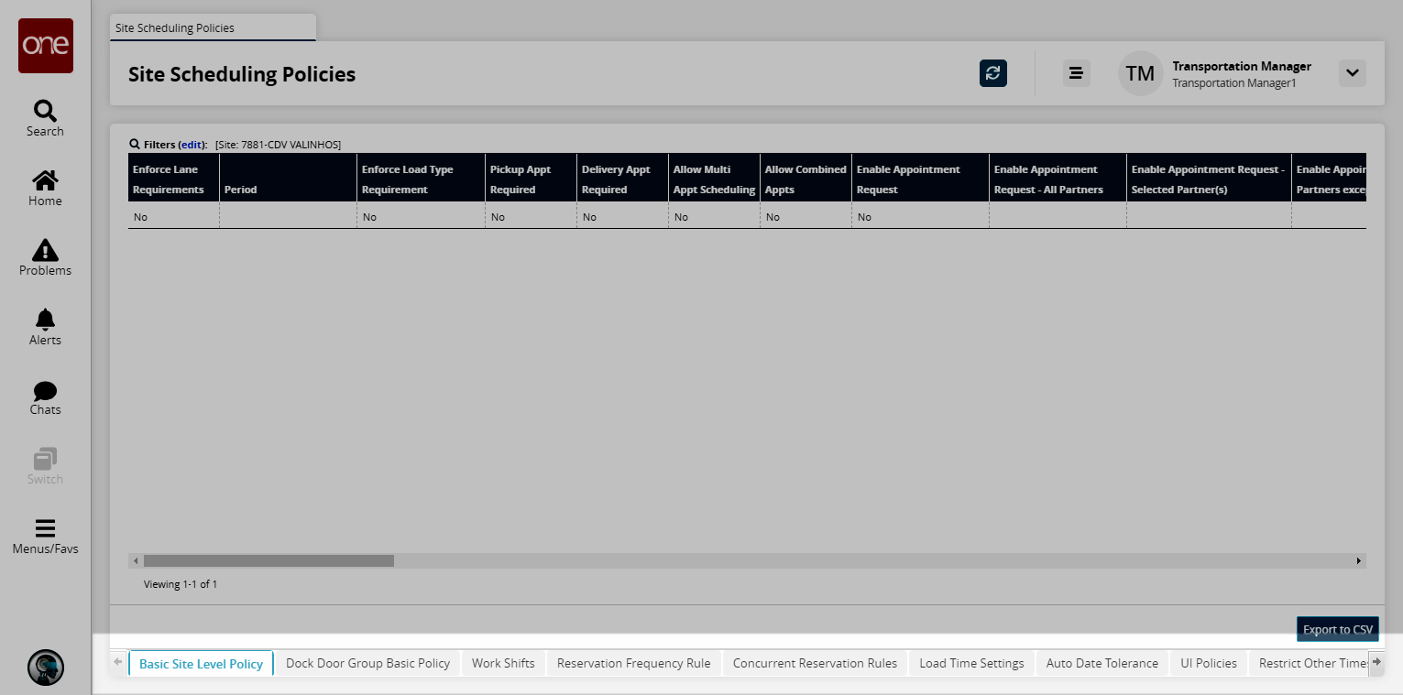Click the Allow Multi Appt Scheduling header

[714, 178]
